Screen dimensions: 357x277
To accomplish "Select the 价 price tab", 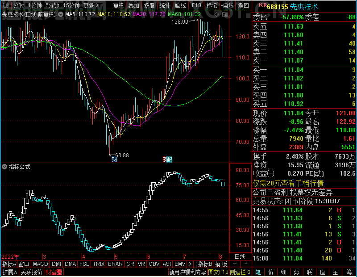I will pyautogui.click(x=271, y=272).
